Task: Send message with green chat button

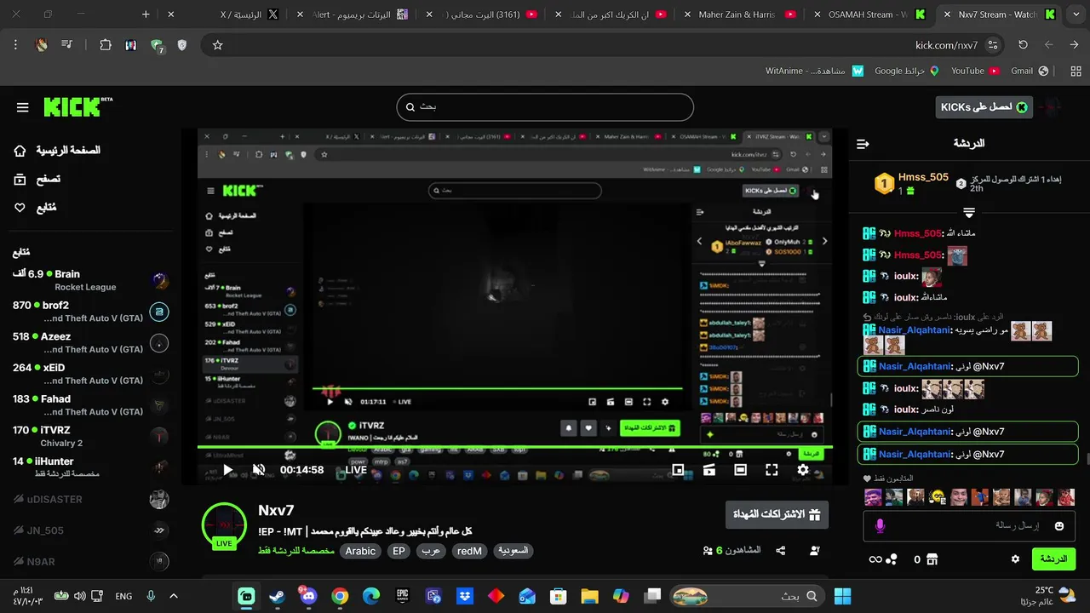Action: 1053,559
